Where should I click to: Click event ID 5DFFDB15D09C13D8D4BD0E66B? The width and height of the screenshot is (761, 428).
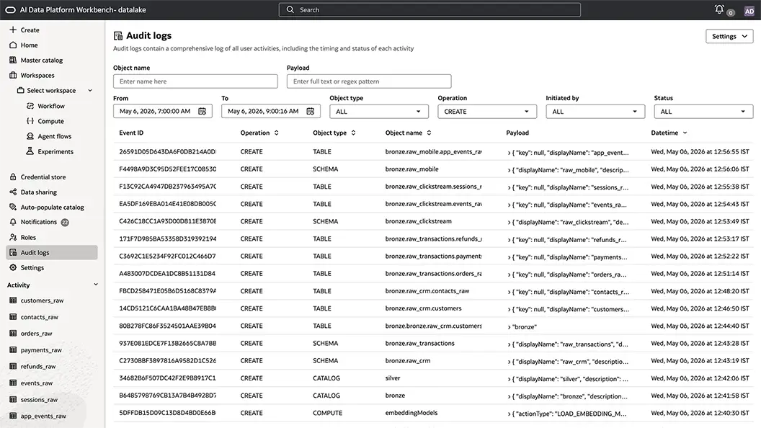click(167, 413)
